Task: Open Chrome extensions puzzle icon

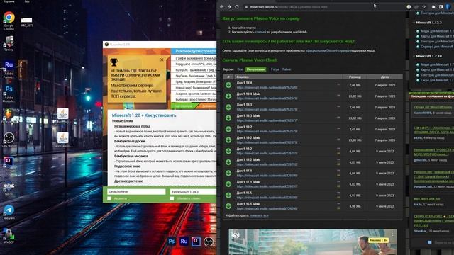Action: (433, 7)
